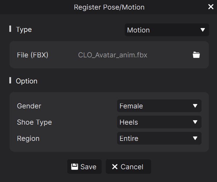Click the arrow on the Heels dropdown
The height and width of the screenshot is (182, 217).
pyautogui.click(x=195, y=122)
